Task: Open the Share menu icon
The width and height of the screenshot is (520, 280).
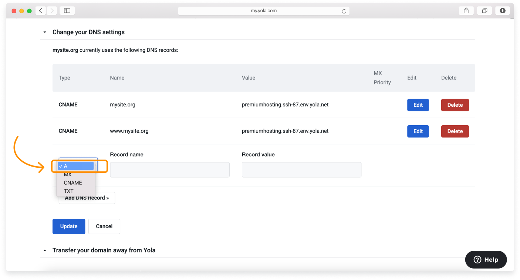Action: [x=466, y=10]
